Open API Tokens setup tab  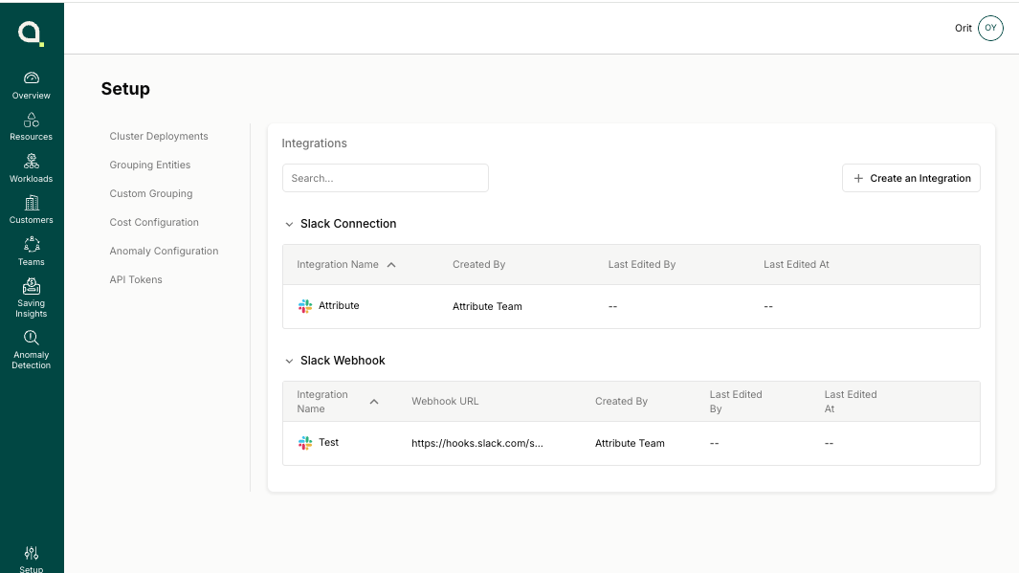[x=136, y=279]
